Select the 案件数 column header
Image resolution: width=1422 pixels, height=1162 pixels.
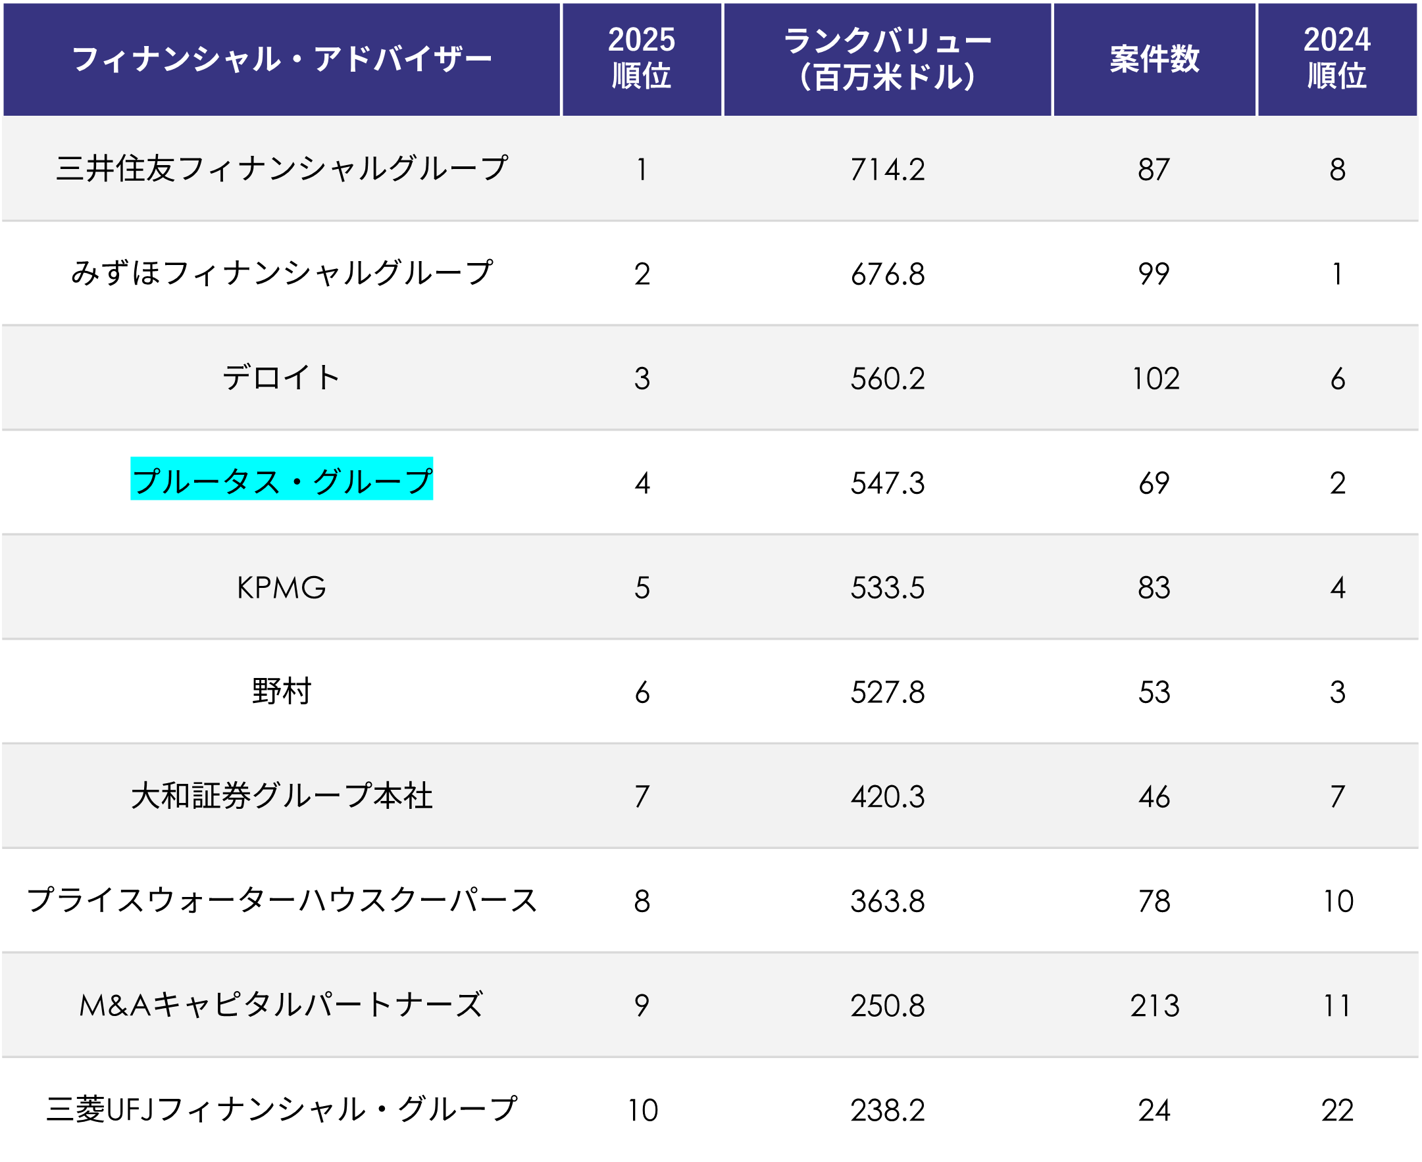point(1154,60)
